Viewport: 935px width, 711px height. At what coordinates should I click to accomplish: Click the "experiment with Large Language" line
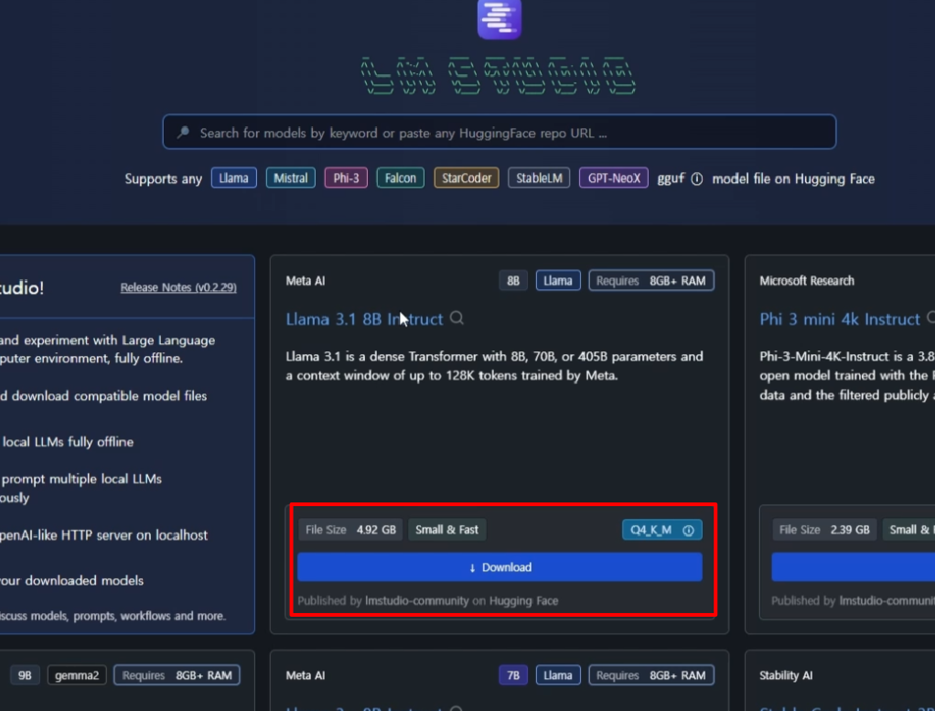[x=107, y=340]
